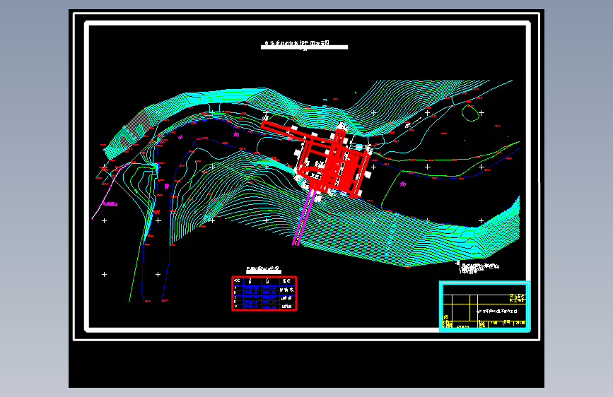This screenshot has height=397, width=613.
Task: Click the red building complex in the map
Action: coord(332,162)
